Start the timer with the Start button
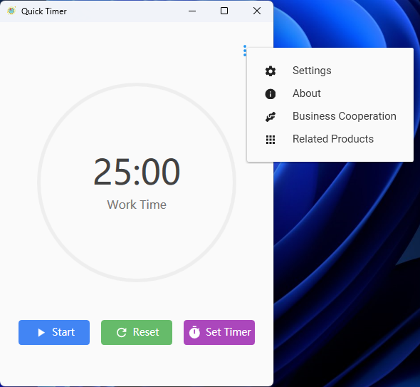Screen dimensions: 420x387 (54, 332)
